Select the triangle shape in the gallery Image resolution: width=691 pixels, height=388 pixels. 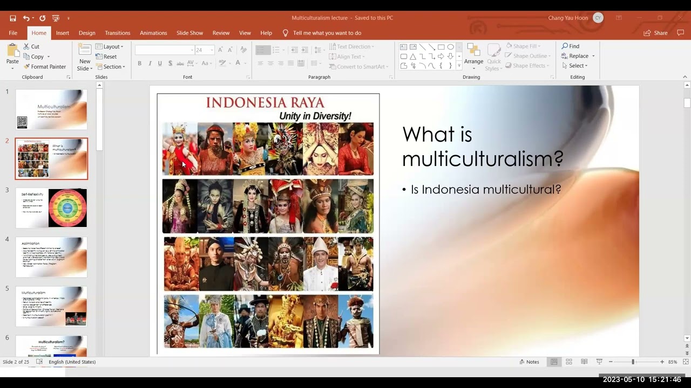[413, 56]
